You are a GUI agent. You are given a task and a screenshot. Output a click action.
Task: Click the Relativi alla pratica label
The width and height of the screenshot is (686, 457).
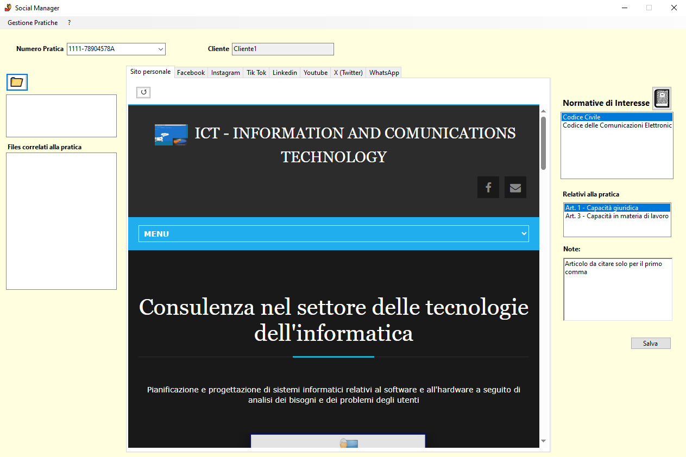591,194
